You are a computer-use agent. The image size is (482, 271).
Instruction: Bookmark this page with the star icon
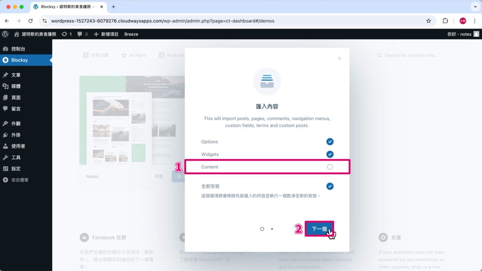point(429,21)
